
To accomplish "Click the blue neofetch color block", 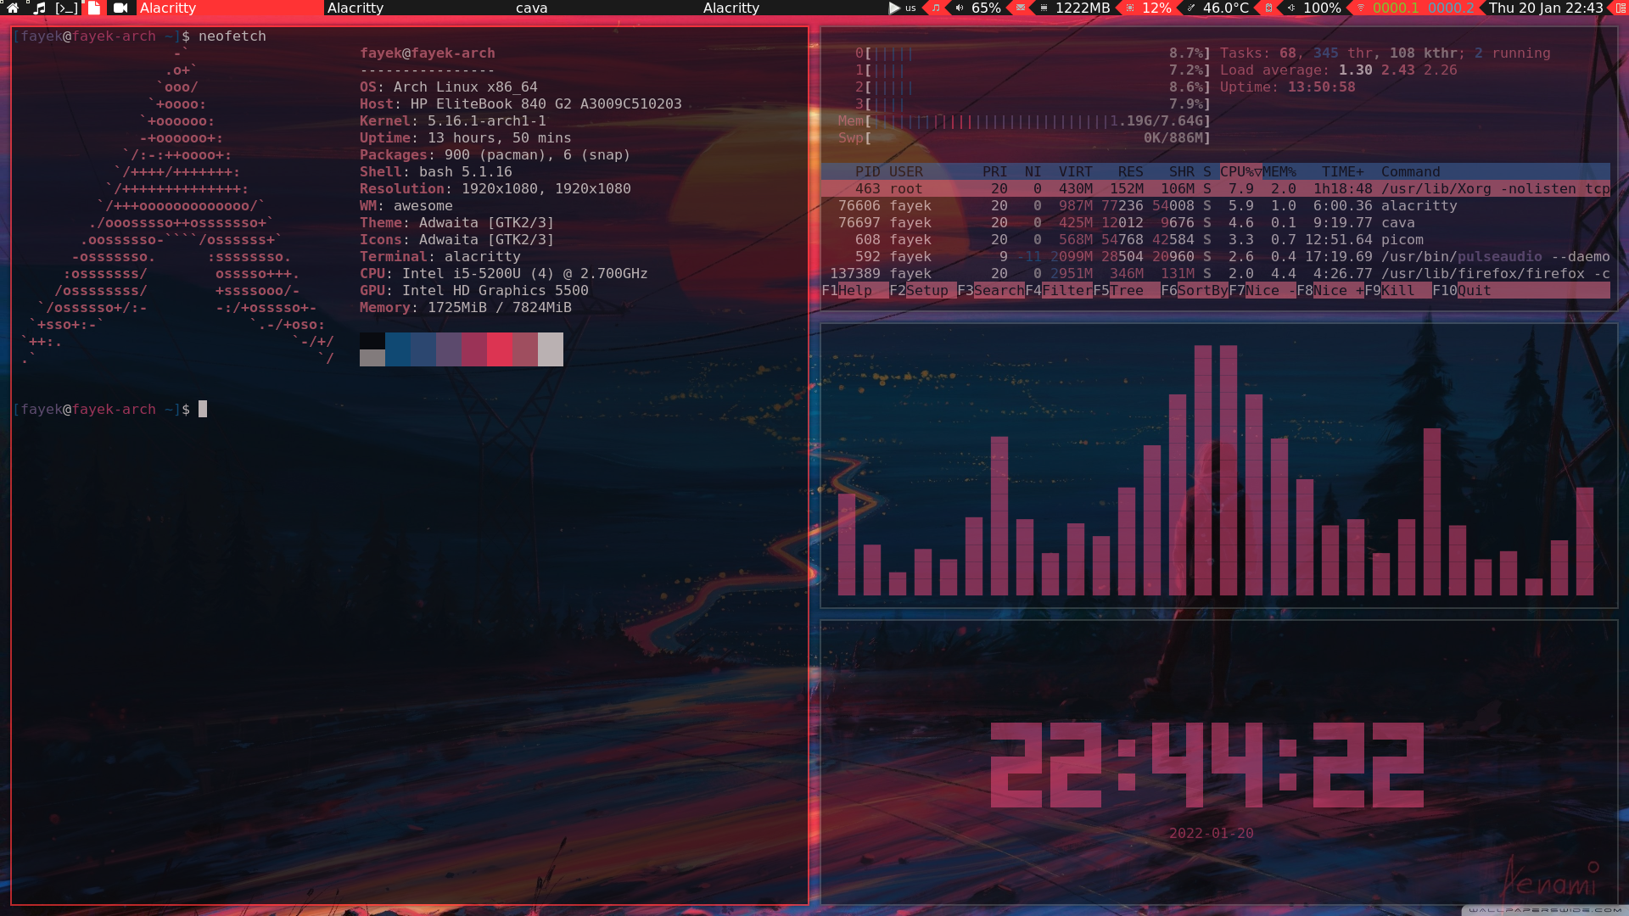I will point(398,349).
